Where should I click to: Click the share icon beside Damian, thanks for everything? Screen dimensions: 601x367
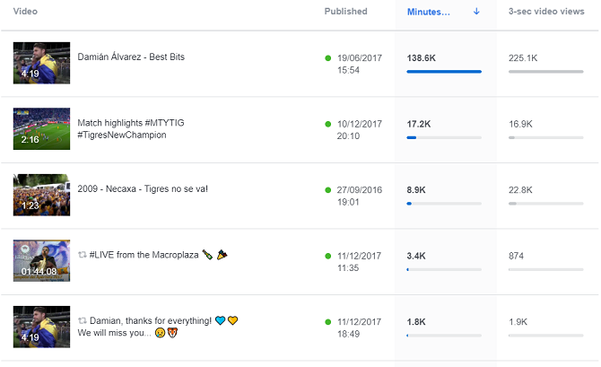[x=83, y=321]
